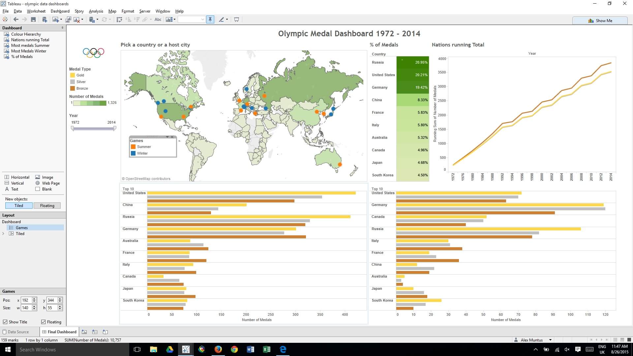The image size is (633, 356).
Task: Set new objects to Floating
Action: tap(47, 206)
